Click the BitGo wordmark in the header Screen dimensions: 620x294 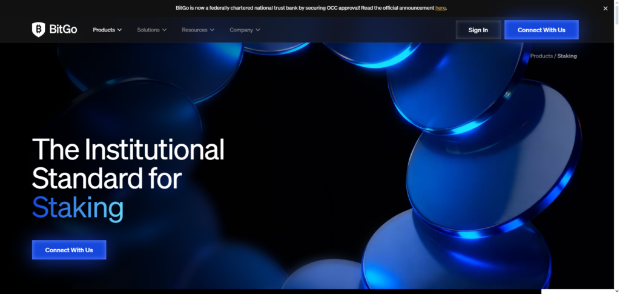coord(63,30)
